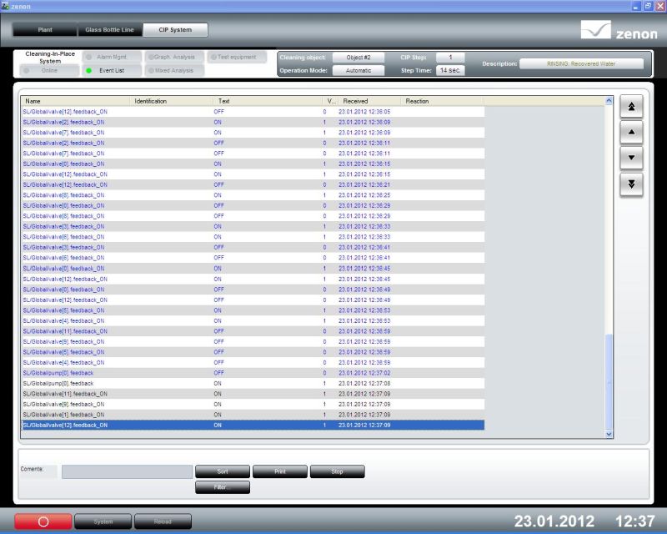Open the Glass Bottle Line tab
Image resolution: width=667 pixels, height=534 pixels.
pyautogui.click(x=110, y=30)
